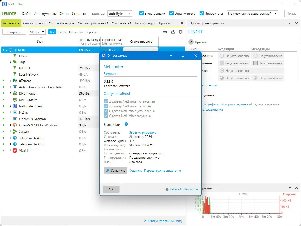Select the В сети filter
Image resolution: width=301 pixels, height=226 pixels.
(x=62, y=32)
